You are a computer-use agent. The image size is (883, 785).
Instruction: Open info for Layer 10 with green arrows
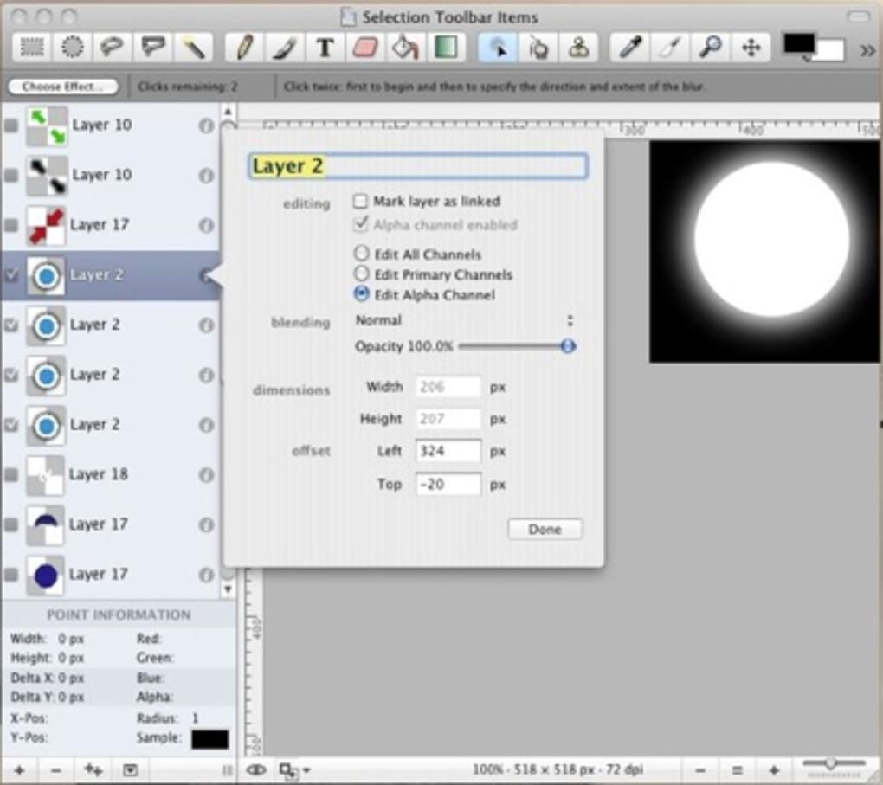[206, 125]
